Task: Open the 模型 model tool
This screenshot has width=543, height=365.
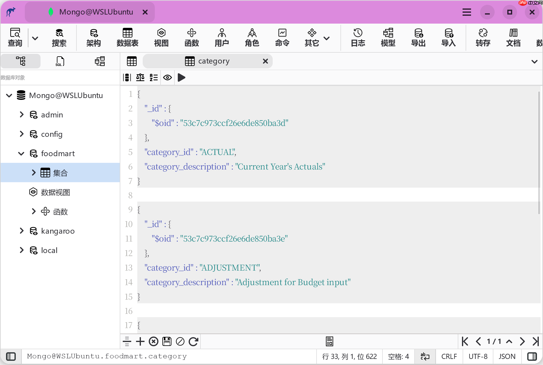Action: click(388, 38)
